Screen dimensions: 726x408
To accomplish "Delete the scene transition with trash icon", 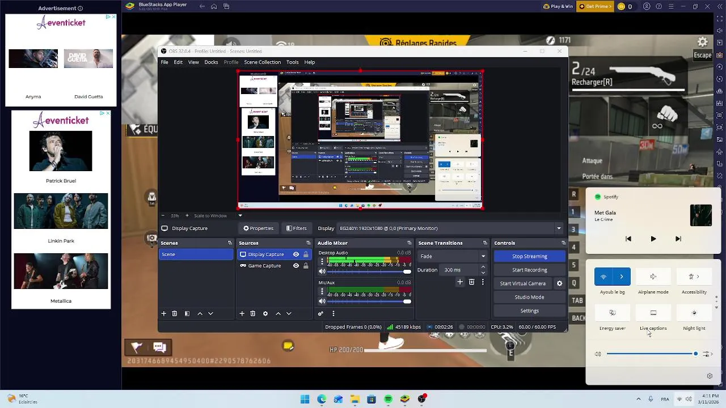I will point(471,282).
